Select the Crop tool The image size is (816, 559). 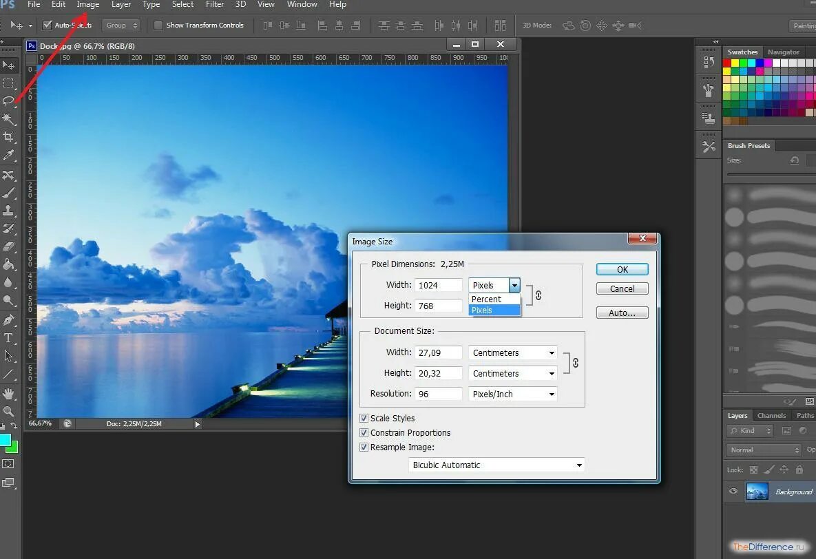(8, 137)
